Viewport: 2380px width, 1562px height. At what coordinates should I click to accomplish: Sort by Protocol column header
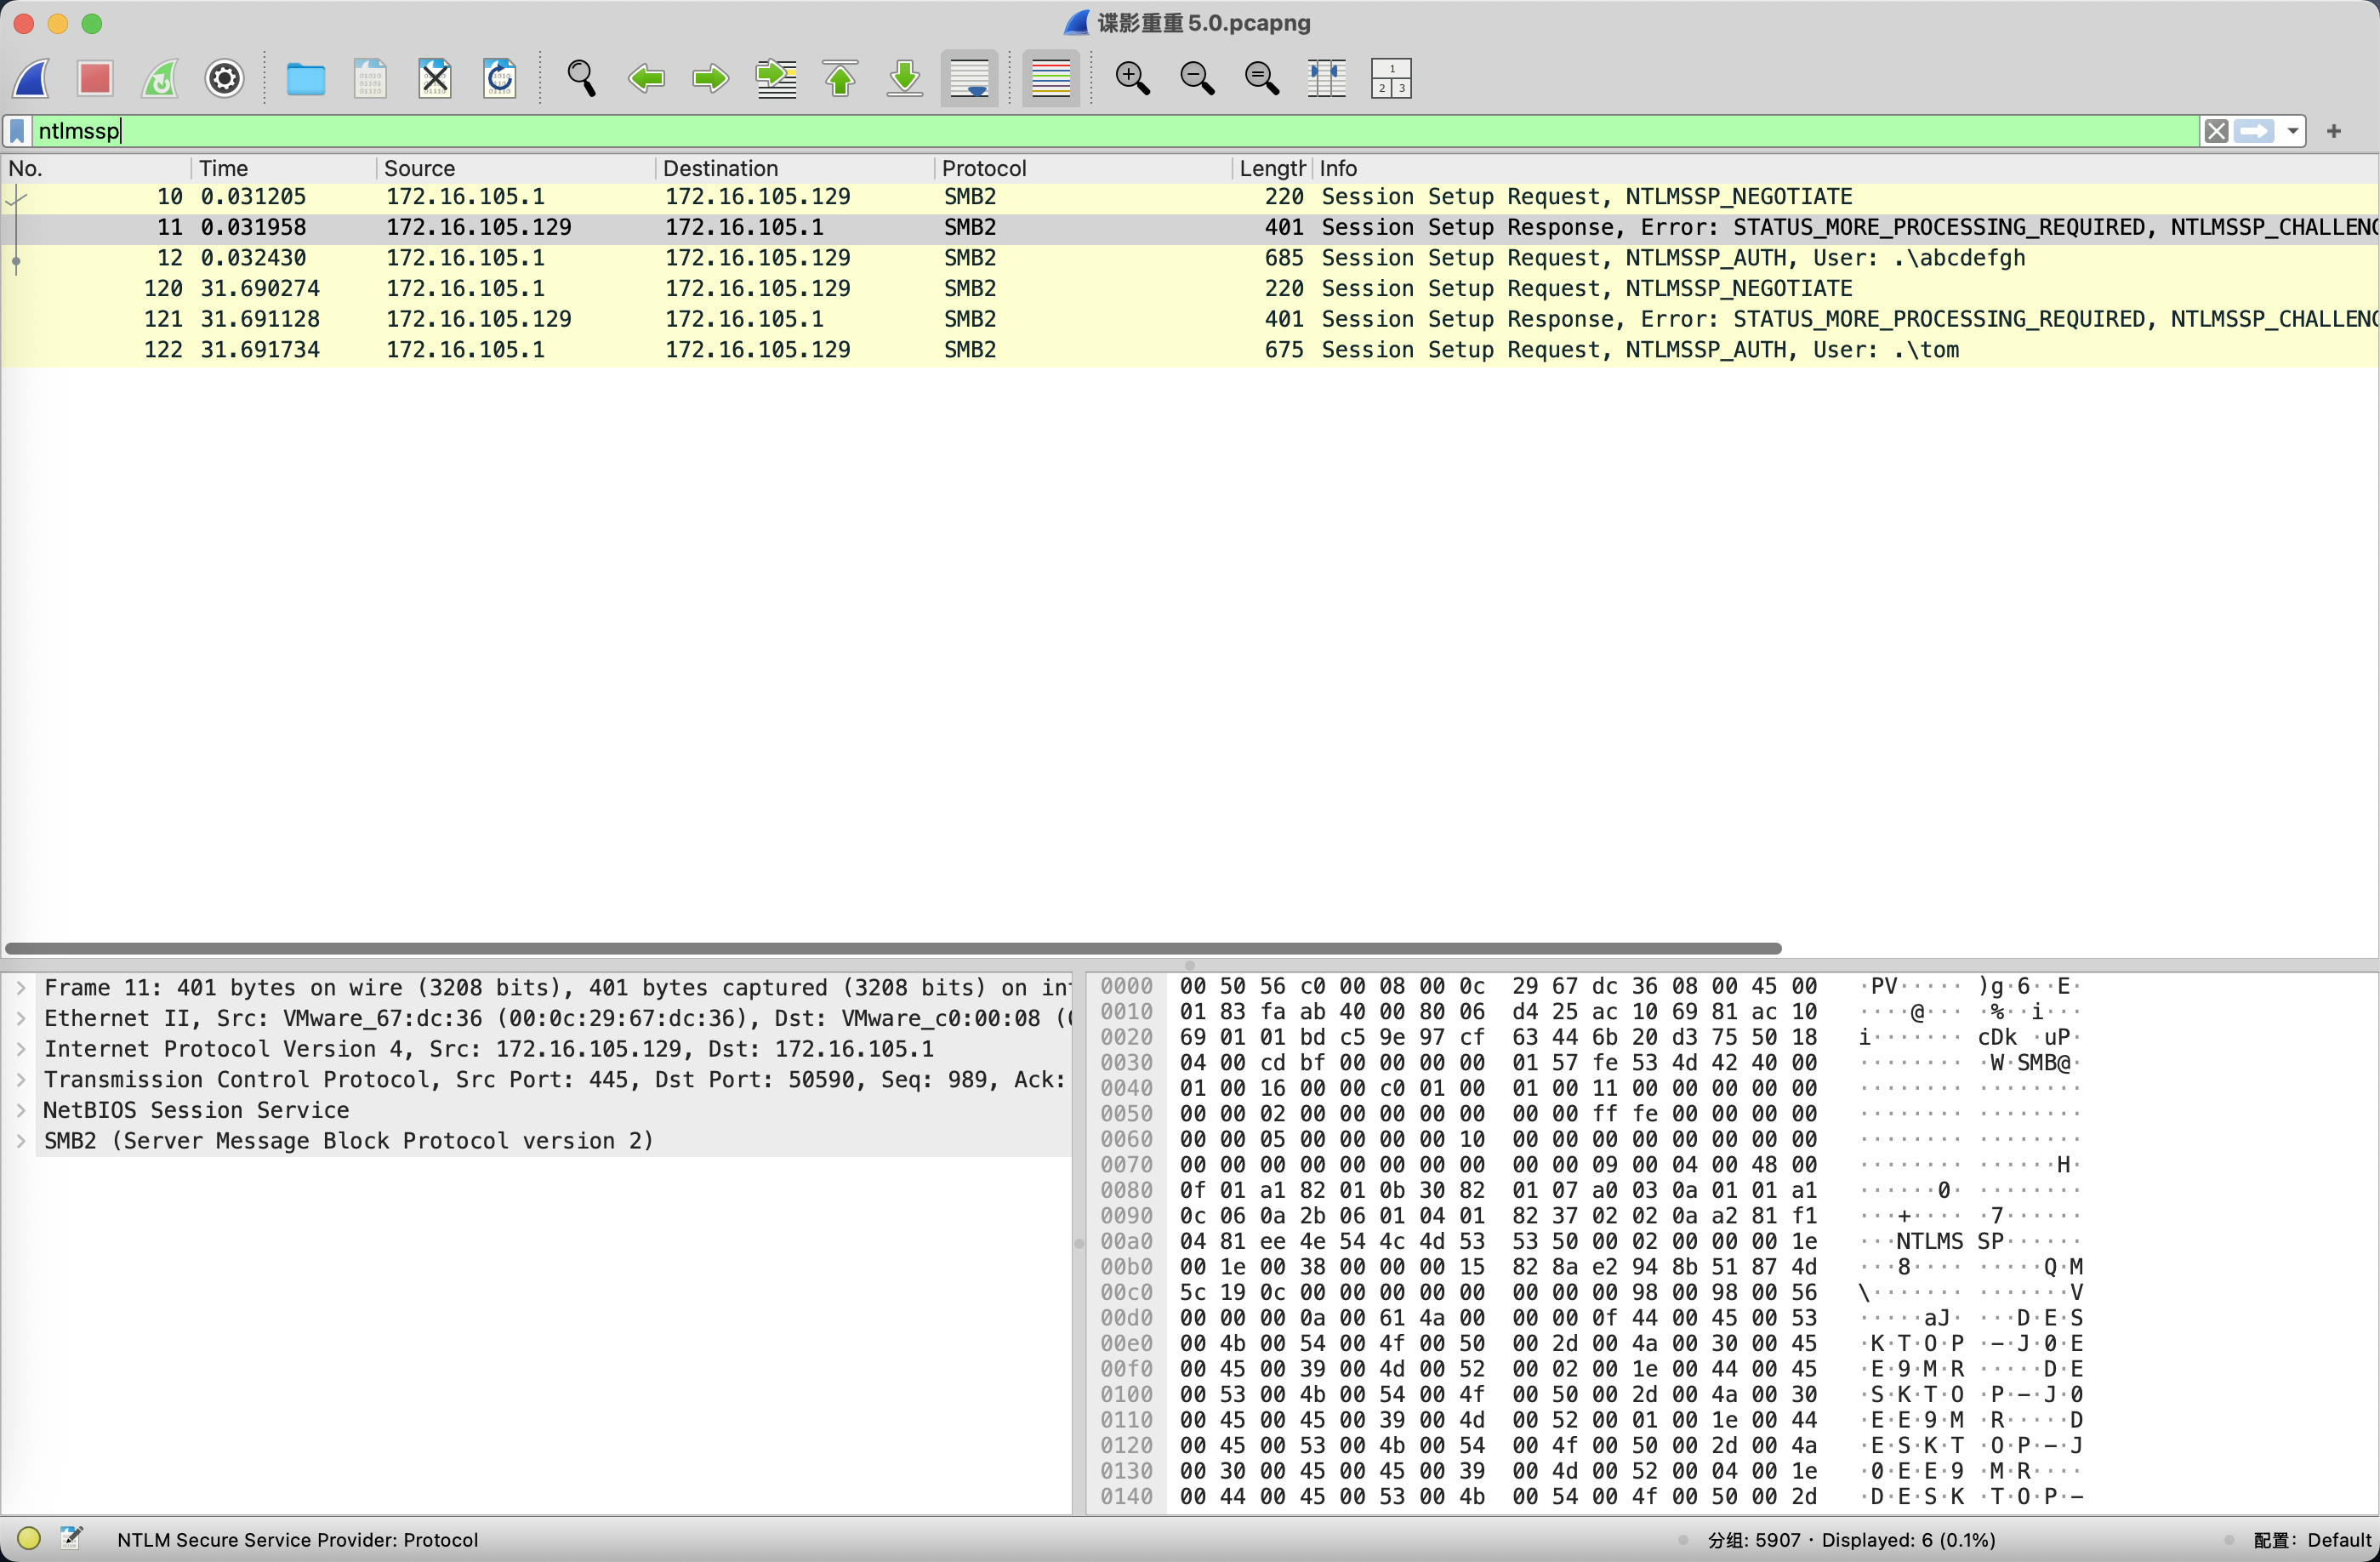click(1083, 168)
